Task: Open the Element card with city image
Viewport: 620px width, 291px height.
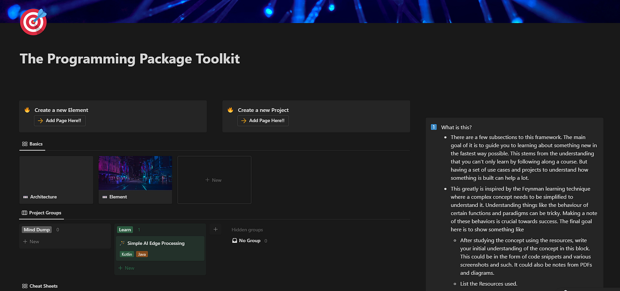Action: click(135, 180)
